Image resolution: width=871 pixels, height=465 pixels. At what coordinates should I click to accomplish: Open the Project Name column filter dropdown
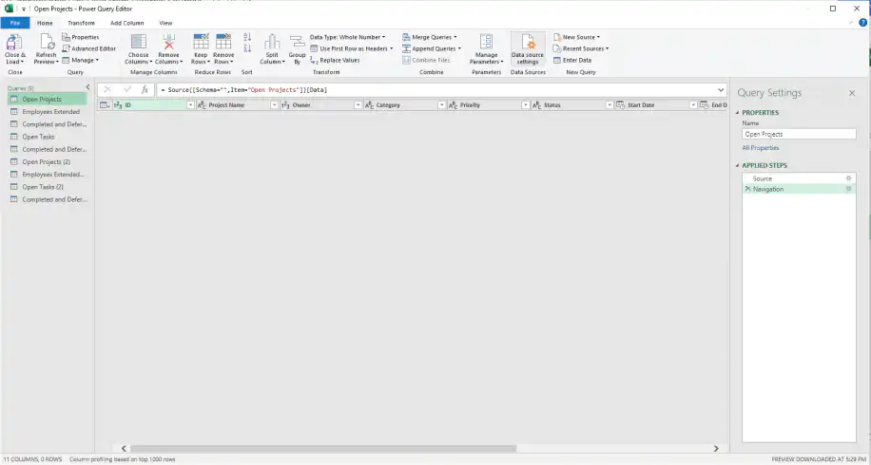point(274,104)
